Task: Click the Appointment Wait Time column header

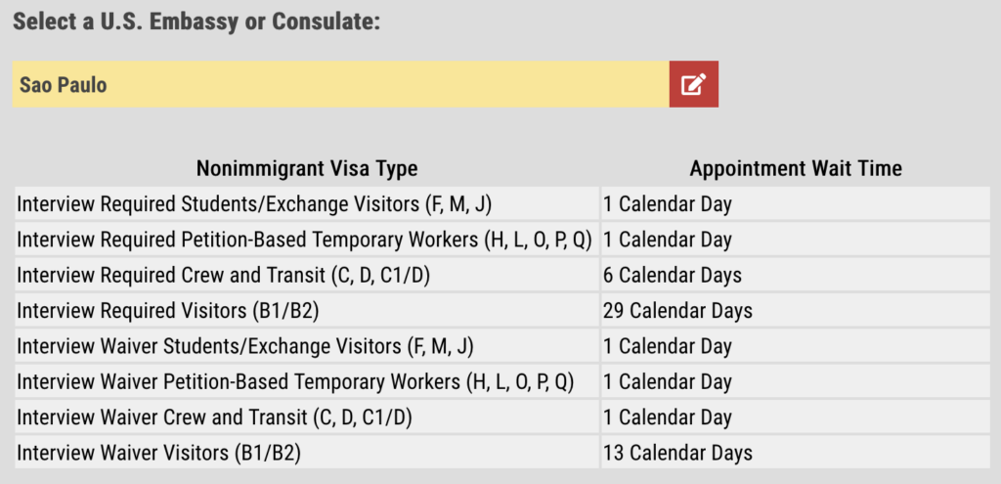Action: 796,168
